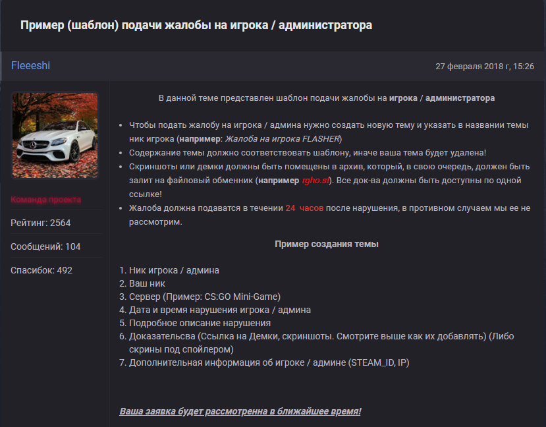Click the italic 'Жалоба на игрока FLASHER' example
This screenshot has height=427, width=546.
(x=282, y=139)
